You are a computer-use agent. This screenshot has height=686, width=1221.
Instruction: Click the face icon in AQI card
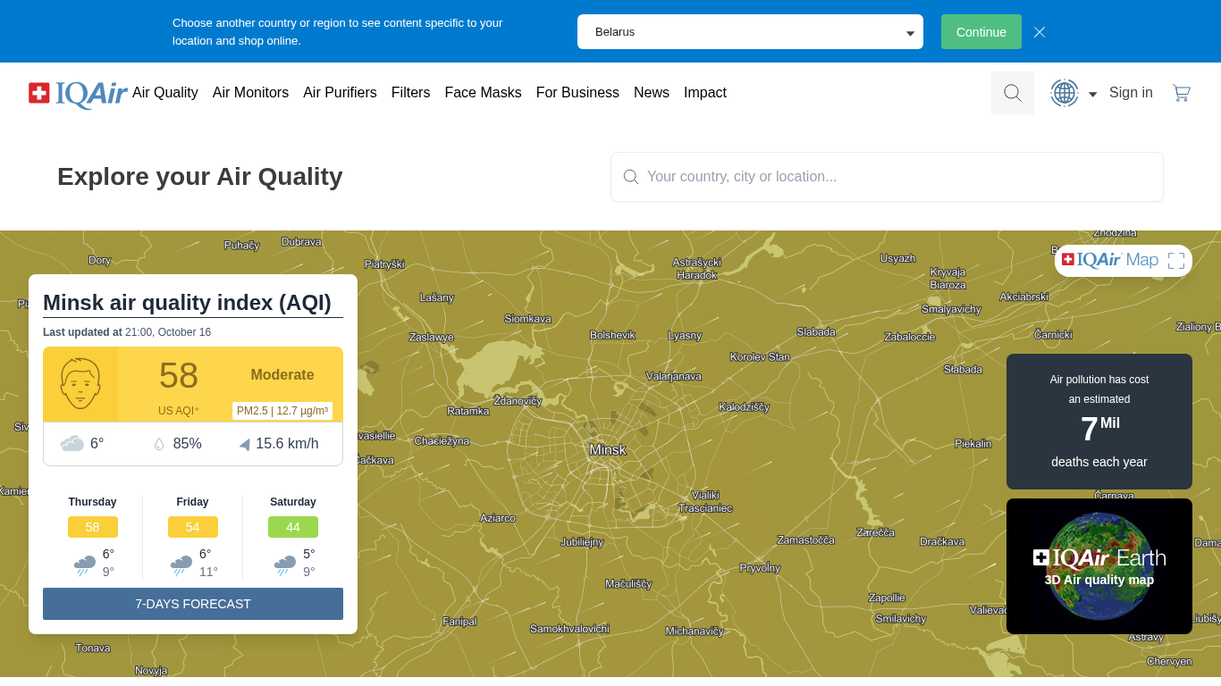[x=80, y=384]
